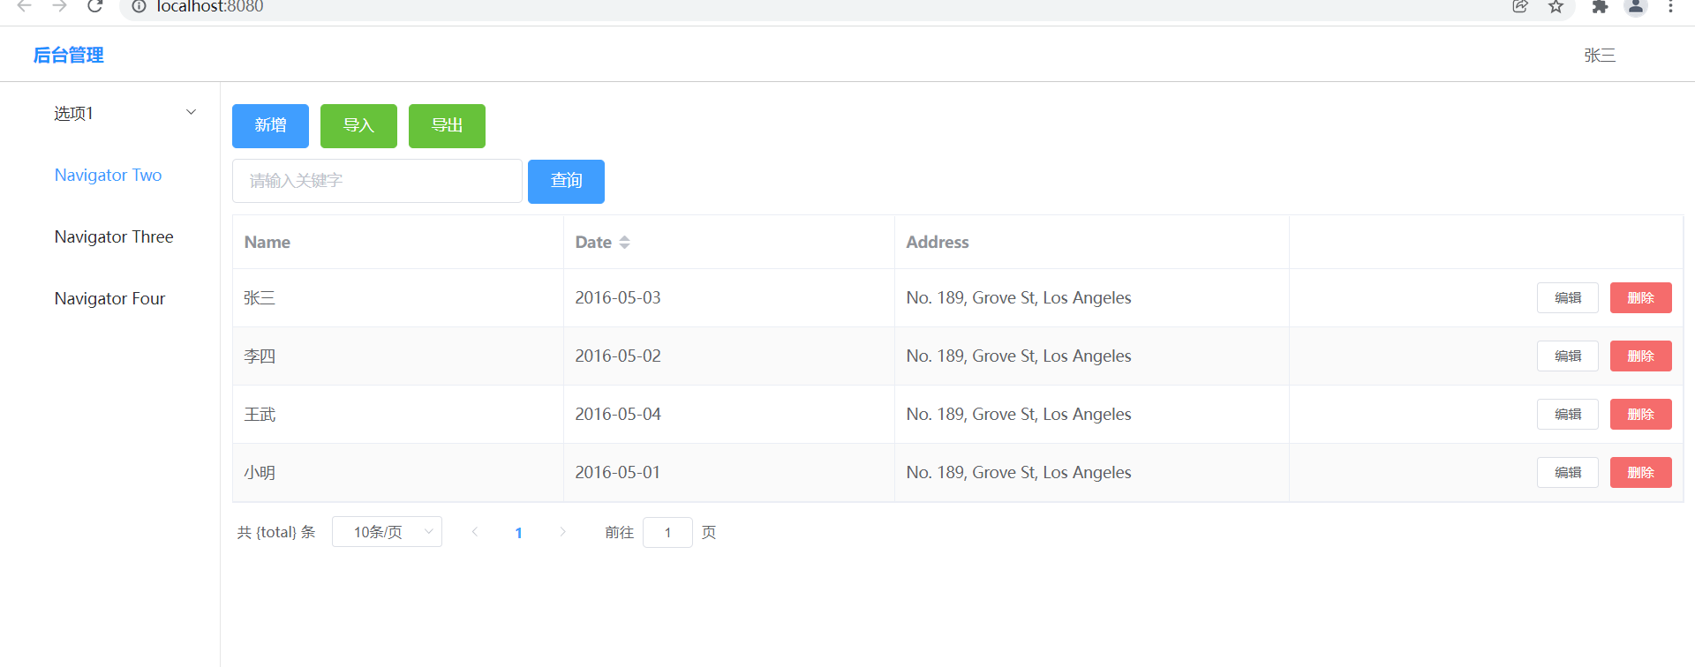Click the 导出 export button

coord(447,126)
